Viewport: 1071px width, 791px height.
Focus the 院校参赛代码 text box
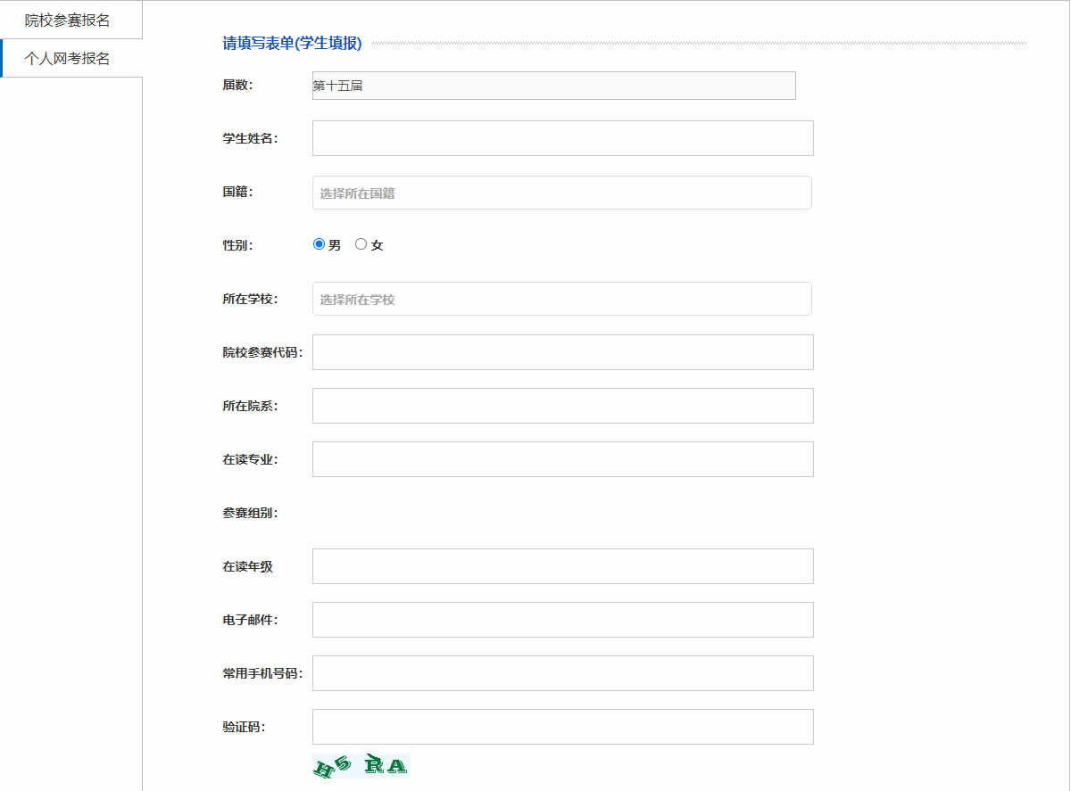563,352
